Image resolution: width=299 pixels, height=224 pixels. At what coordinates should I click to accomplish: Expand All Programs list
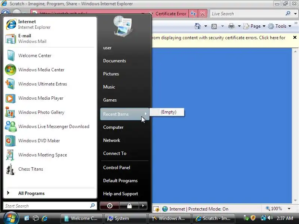50,193
